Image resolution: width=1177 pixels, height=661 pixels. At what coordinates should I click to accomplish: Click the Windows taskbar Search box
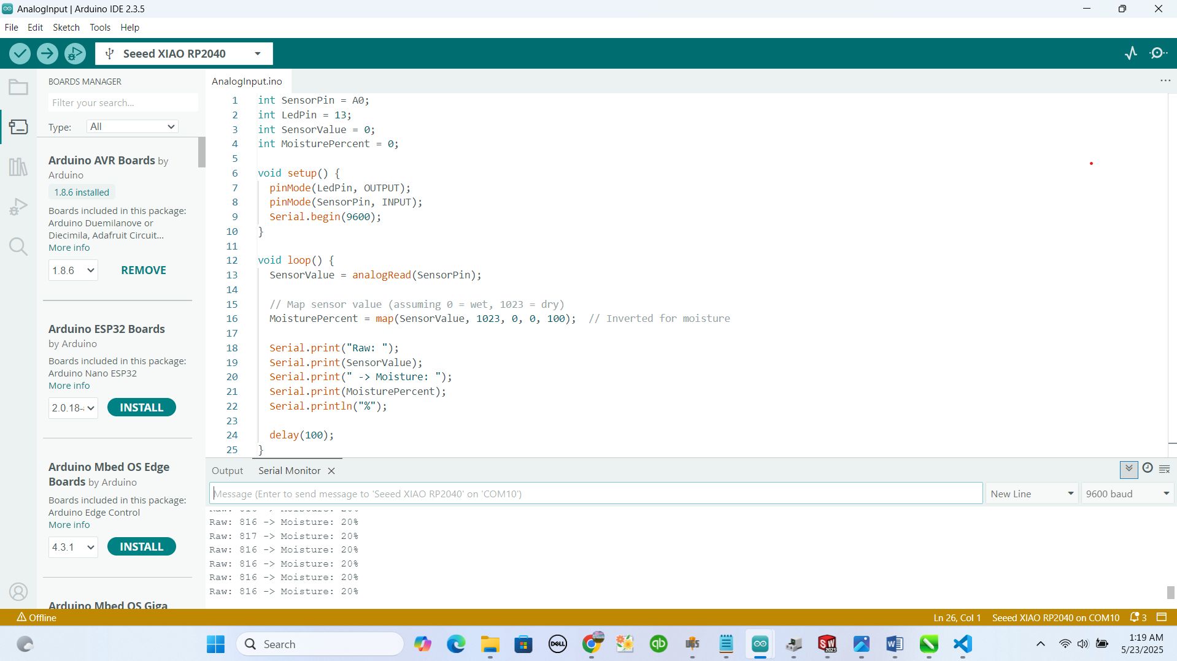click(320, 644)
